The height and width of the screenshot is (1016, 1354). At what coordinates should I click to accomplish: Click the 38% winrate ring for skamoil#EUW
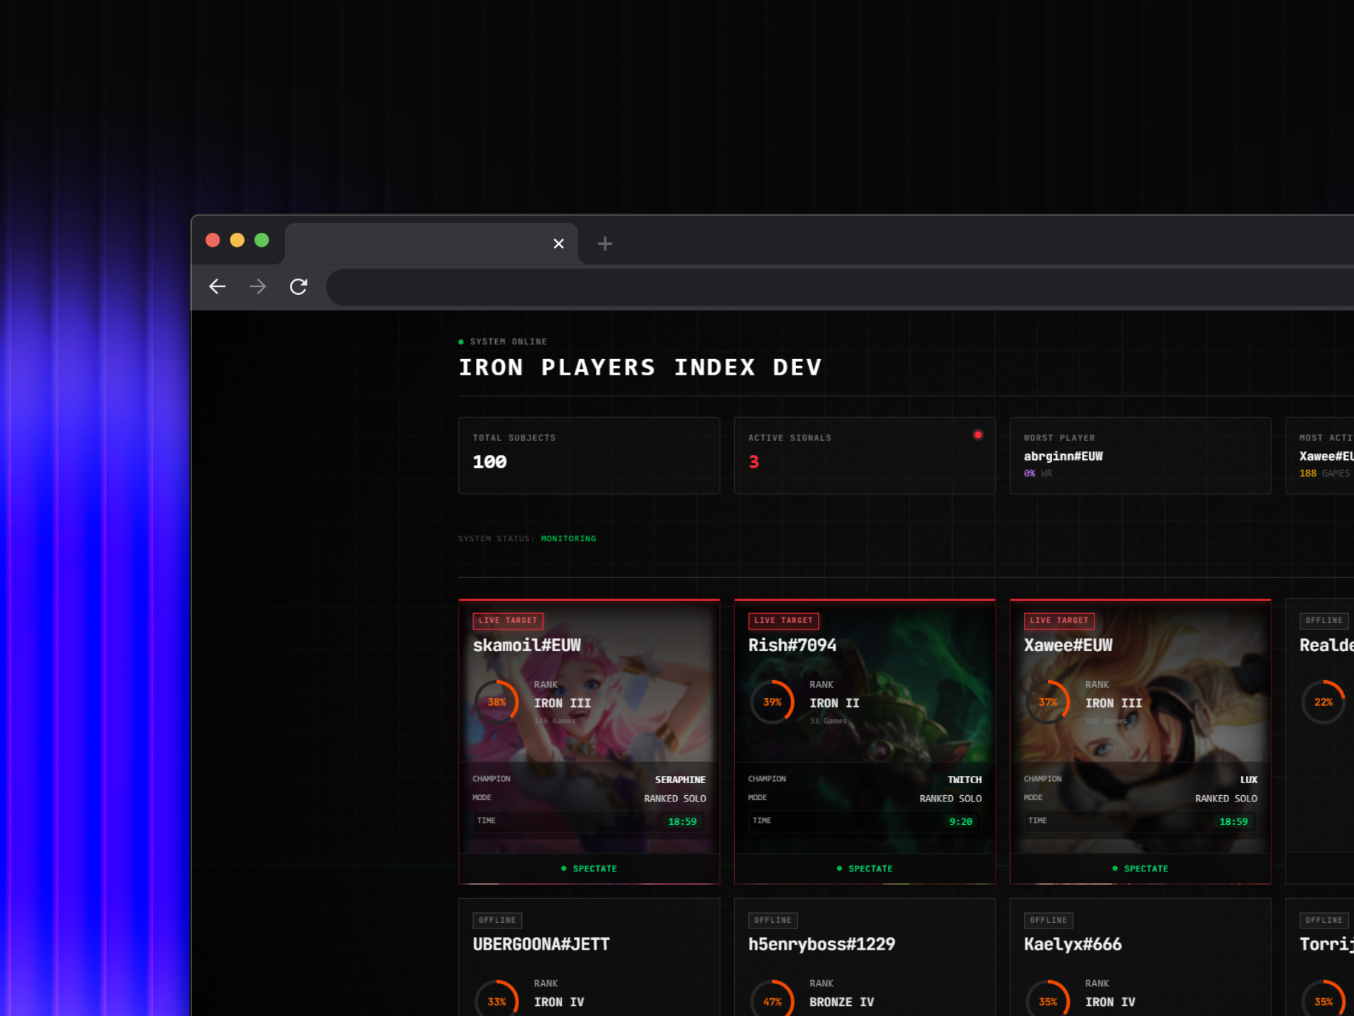(x=496, y=702)
